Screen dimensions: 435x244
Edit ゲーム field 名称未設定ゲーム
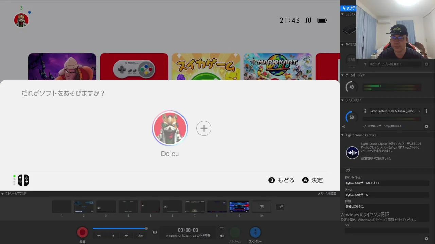(x=387, y=195)
